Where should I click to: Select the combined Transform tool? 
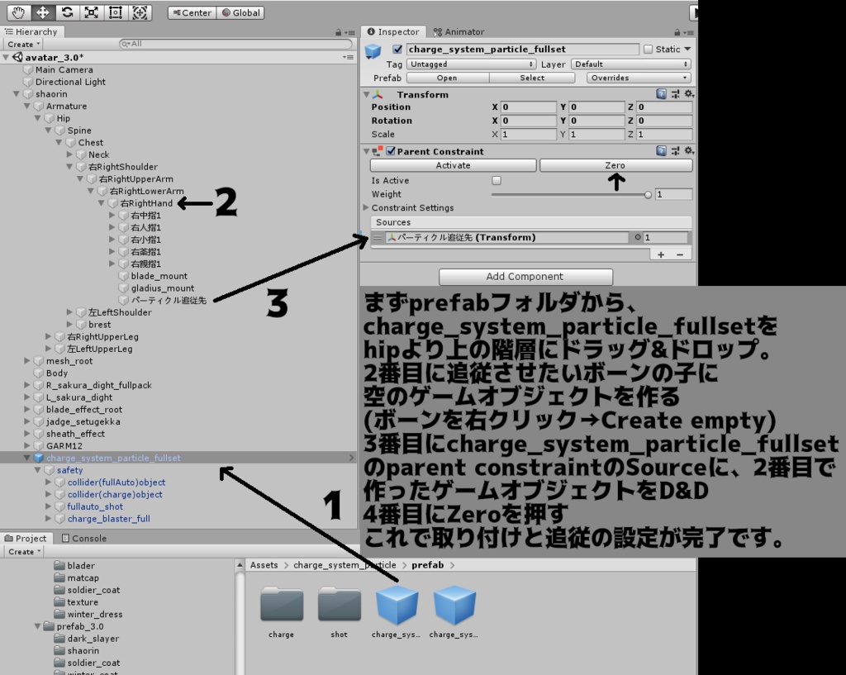(140, 12)
